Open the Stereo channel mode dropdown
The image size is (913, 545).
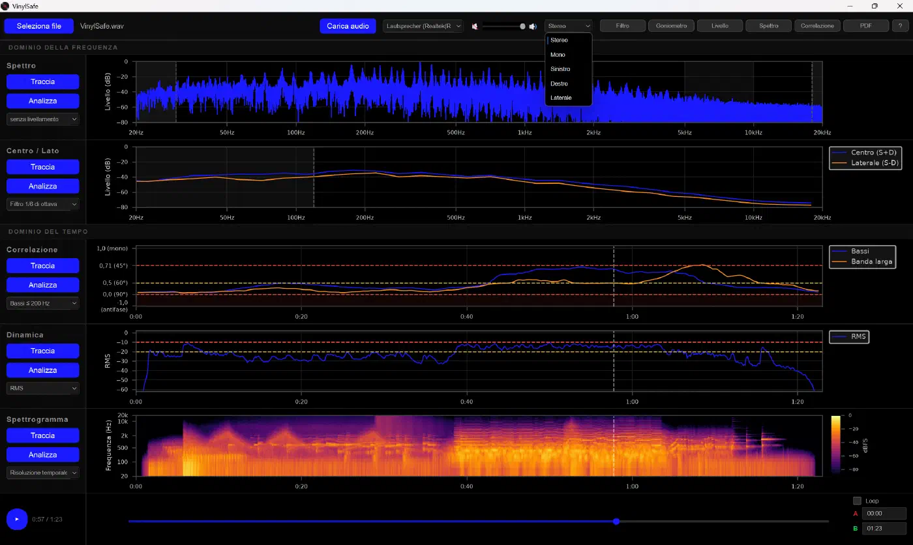pos(569,26)
